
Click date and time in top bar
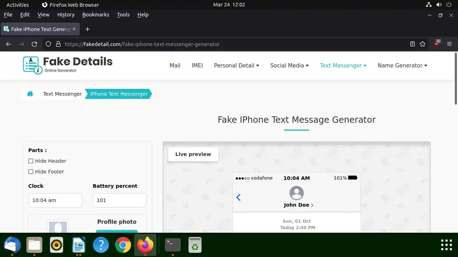229,5
